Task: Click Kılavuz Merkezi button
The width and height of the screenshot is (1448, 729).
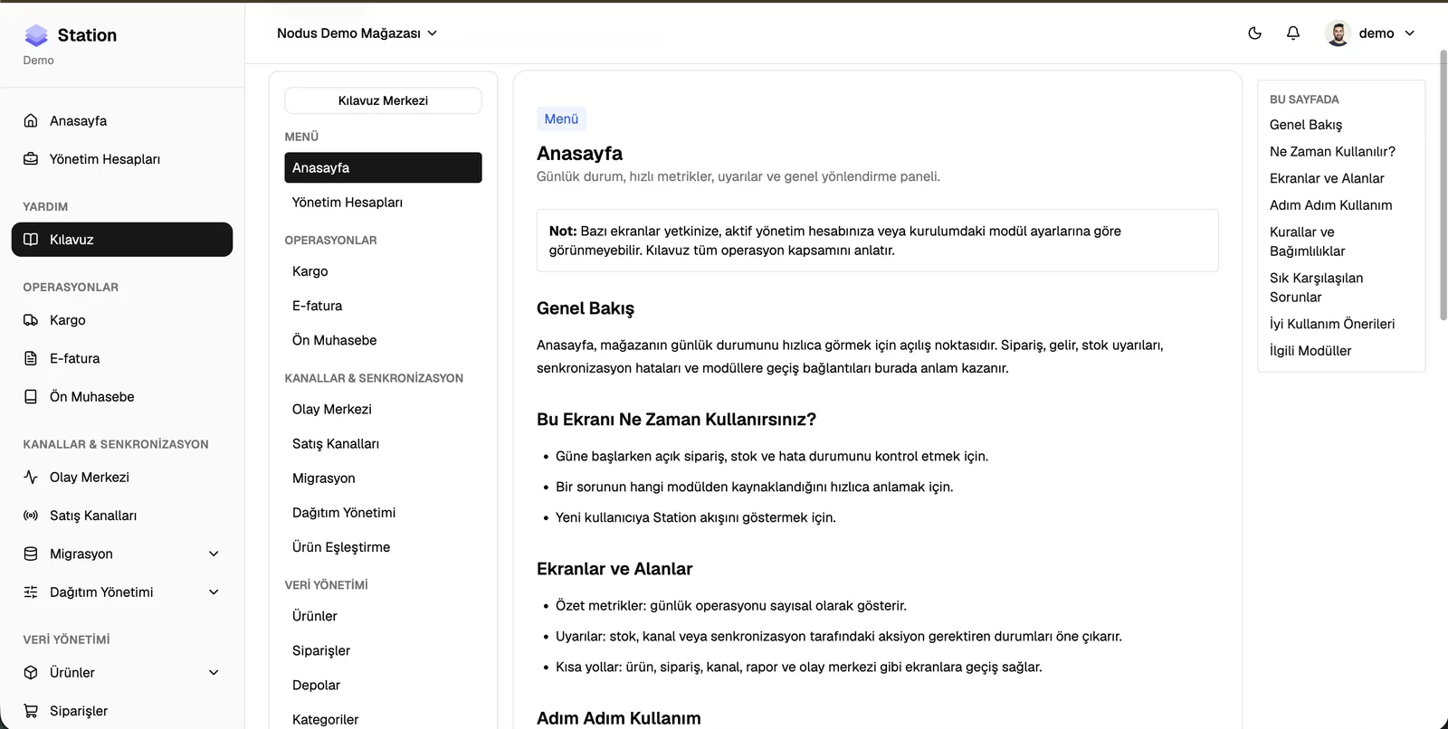Action: pos(383,100)
